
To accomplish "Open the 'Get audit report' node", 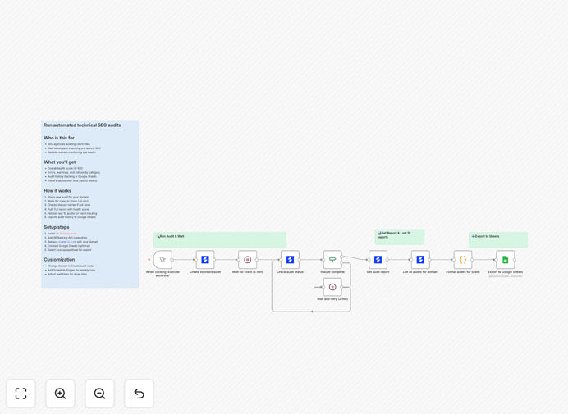I will 378,260.
